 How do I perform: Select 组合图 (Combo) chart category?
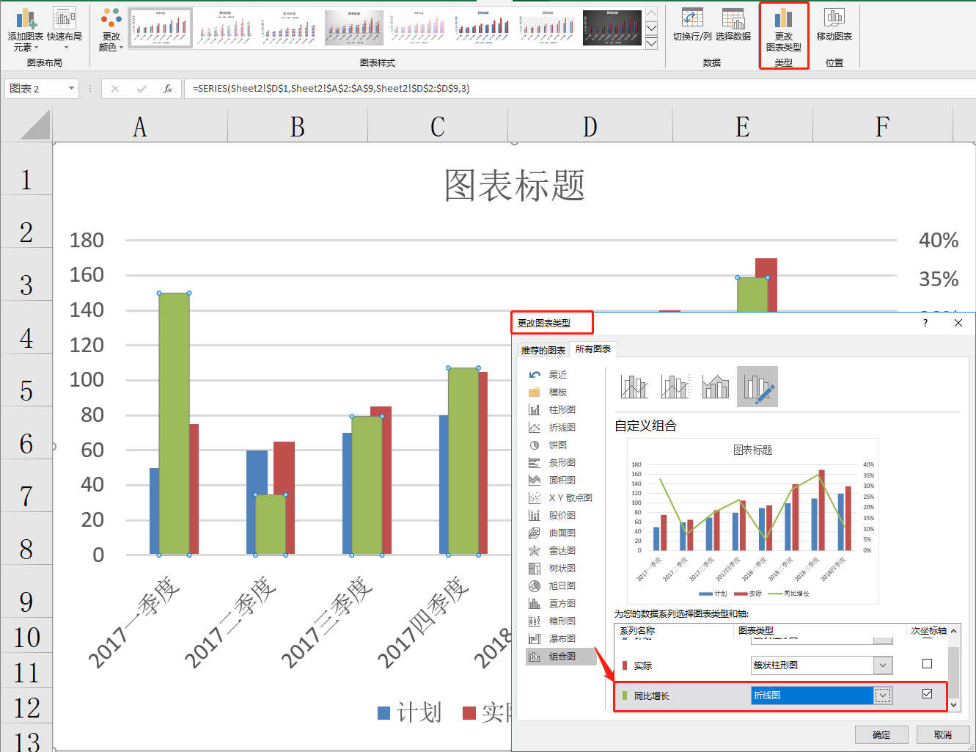click(x=561, y=657)
